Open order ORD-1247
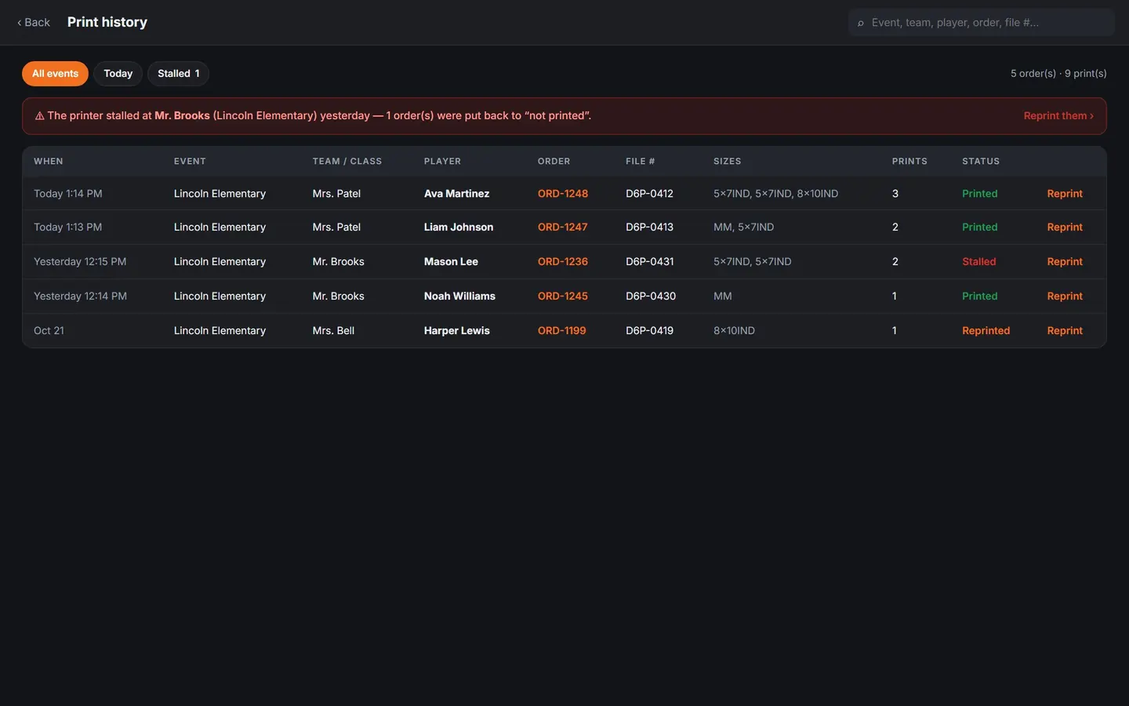The image size is (1129, 706). tap(562, 227)
